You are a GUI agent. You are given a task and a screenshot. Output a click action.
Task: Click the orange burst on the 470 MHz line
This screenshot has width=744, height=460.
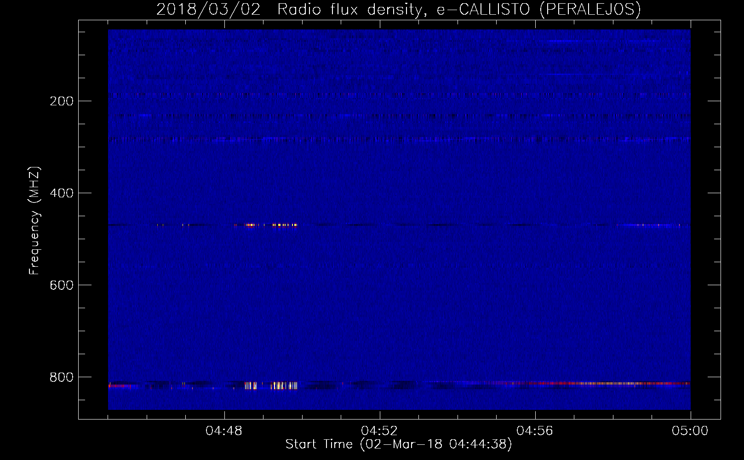271,225
